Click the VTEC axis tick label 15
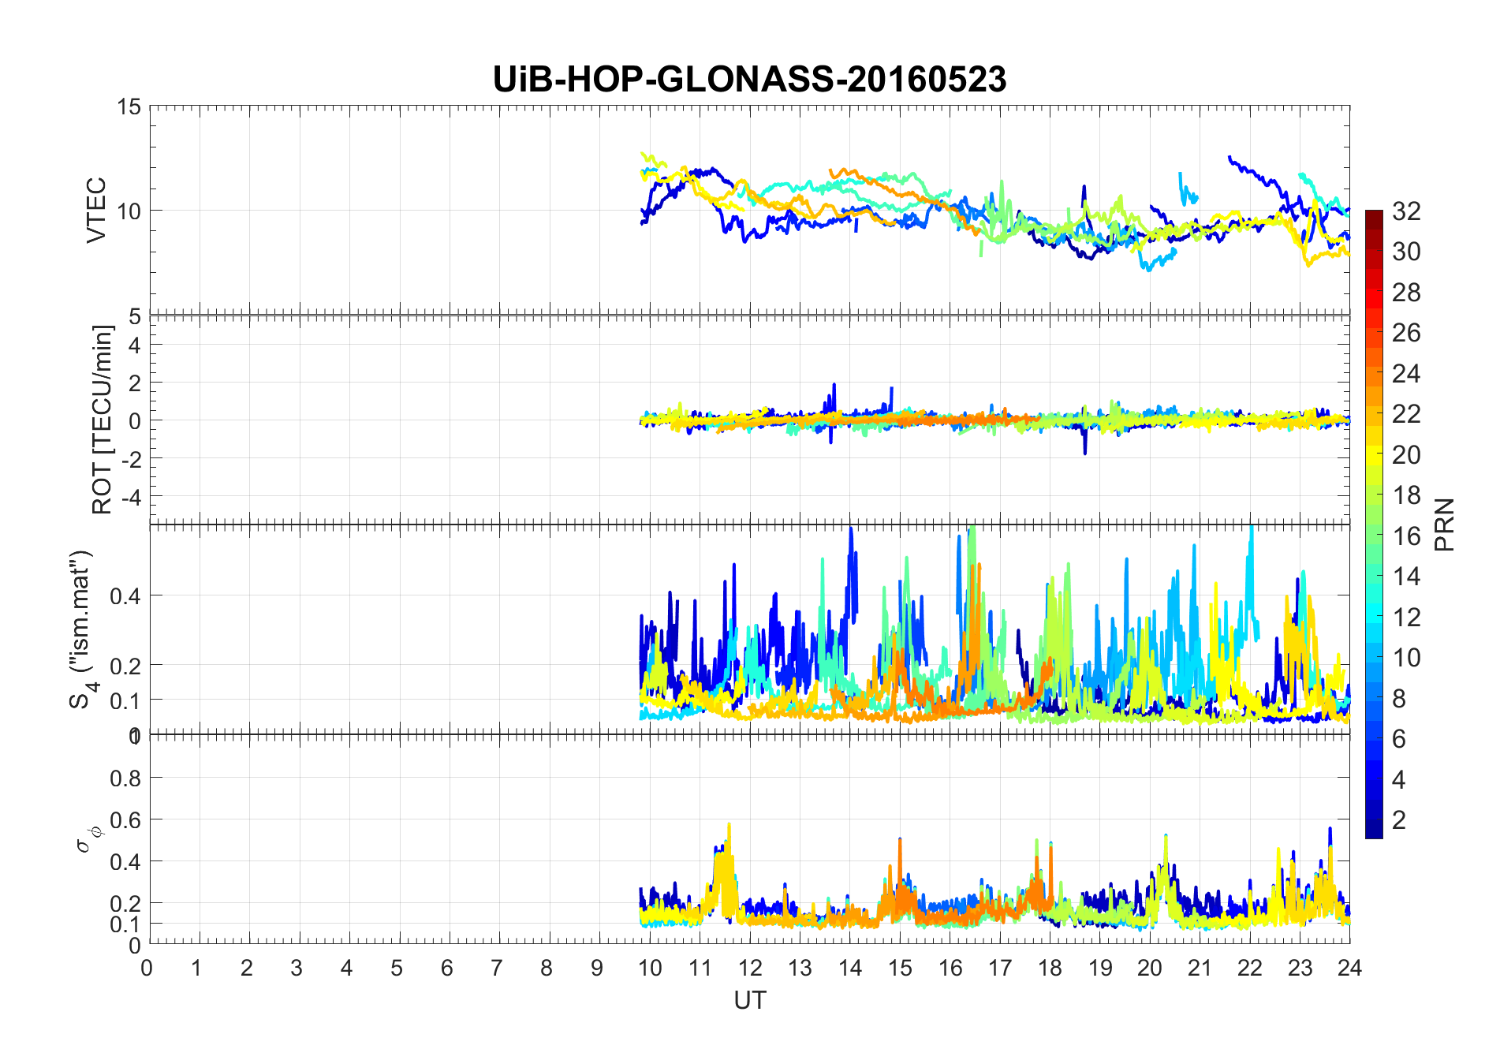 pyautogui.click(x=129, y=106)
